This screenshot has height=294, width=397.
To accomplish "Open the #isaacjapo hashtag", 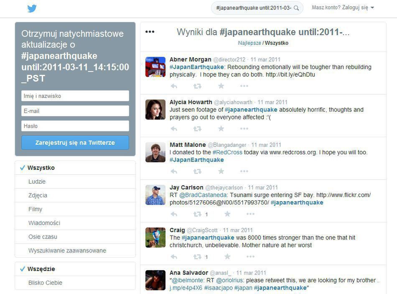I will click(218, 288).
